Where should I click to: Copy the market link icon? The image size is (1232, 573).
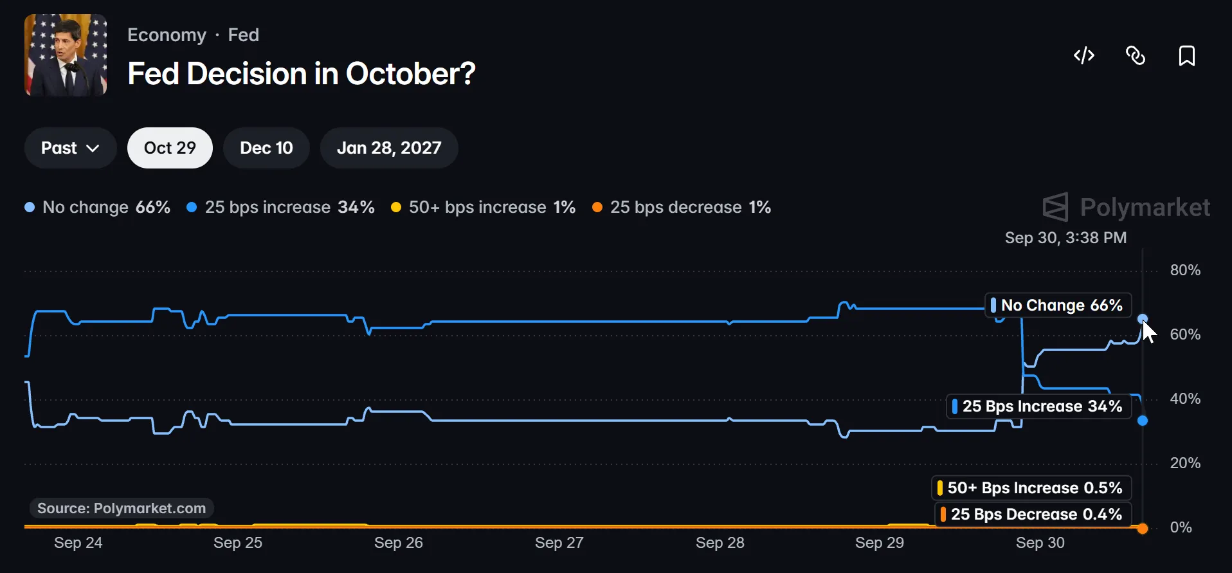[1136, 56]
